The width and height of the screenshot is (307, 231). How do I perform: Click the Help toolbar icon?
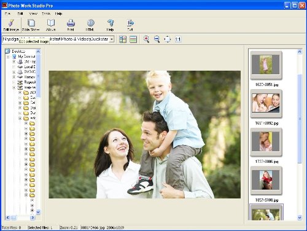[111, 25]
